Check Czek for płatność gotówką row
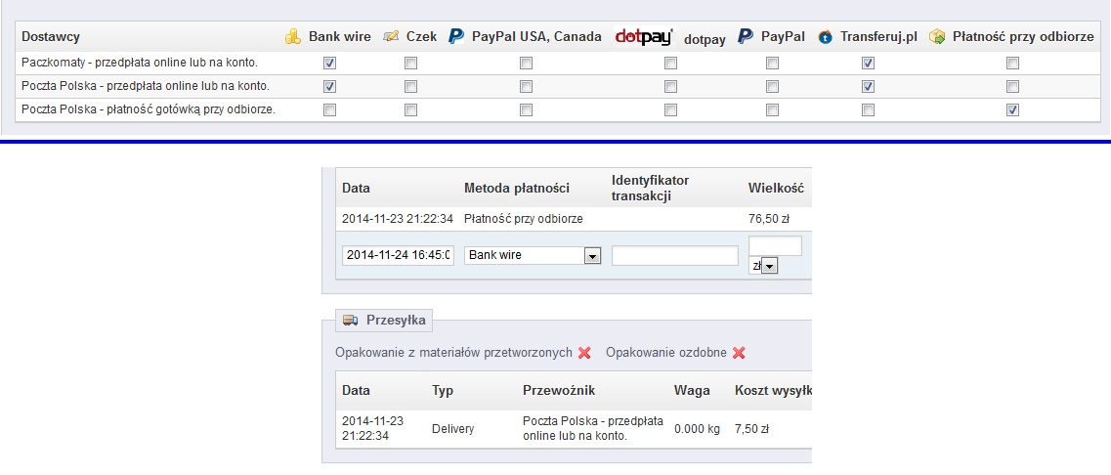1111x475 pixels. 410,109
